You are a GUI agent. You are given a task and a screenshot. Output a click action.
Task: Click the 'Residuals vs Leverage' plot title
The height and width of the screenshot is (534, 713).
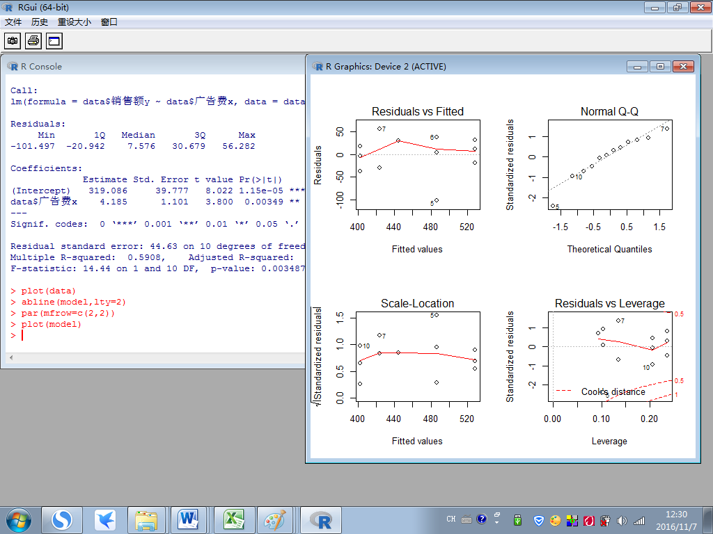pyautogui.click(x=610, y=303)
